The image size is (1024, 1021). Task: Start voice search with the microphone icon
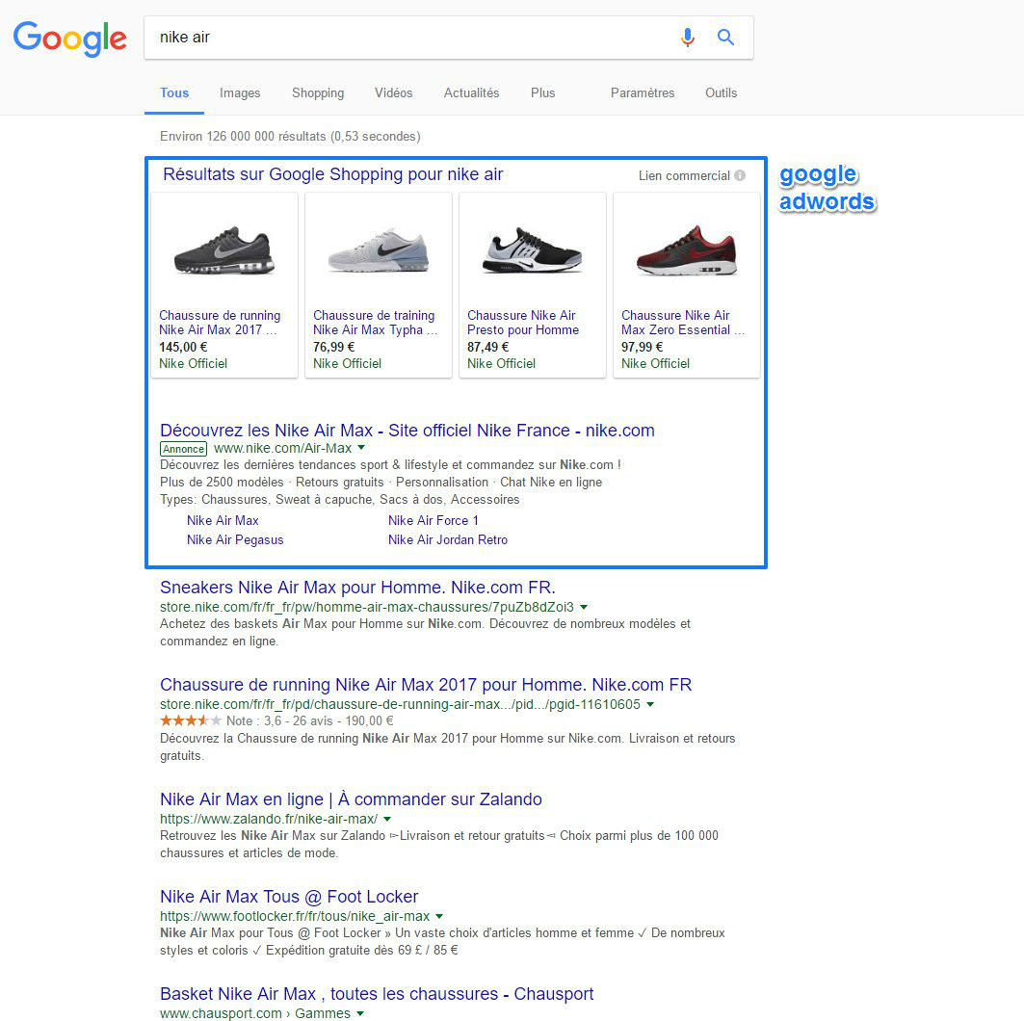(687, 38)
